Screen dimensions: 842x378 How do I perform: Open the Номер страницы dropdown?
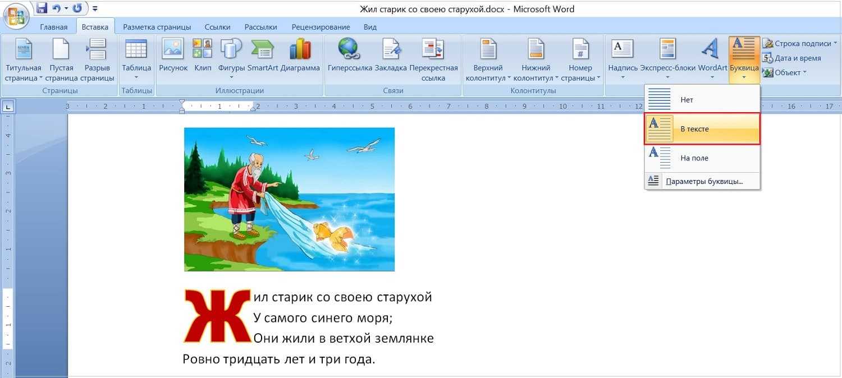point(580,59)
